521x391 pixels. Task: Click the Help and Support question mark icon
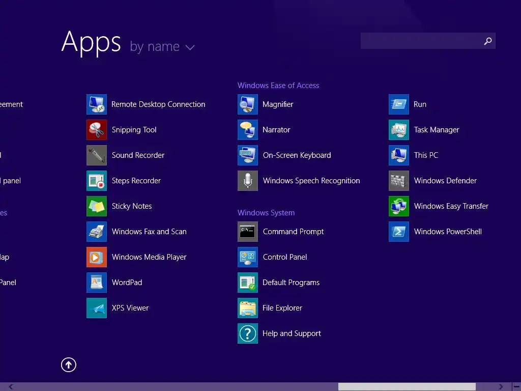pyautogui.click(x=248, y=333)
